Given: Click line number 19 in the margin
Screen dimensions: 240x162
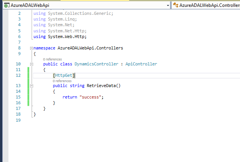Looking at the screenshot, I should (x=18, y=120).
